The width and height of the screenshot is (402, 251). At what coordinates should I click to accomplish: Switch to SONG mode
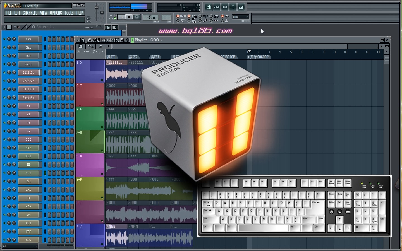(x=115, y=18)
